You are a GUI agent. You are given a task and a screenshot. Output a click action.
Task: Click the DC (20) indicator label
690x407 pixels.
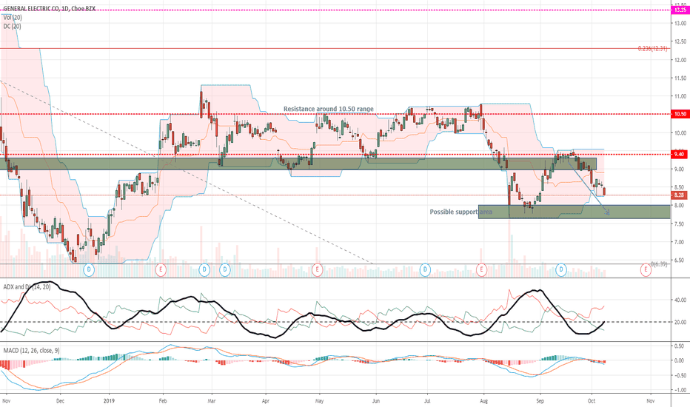click(x=12, y=27)
